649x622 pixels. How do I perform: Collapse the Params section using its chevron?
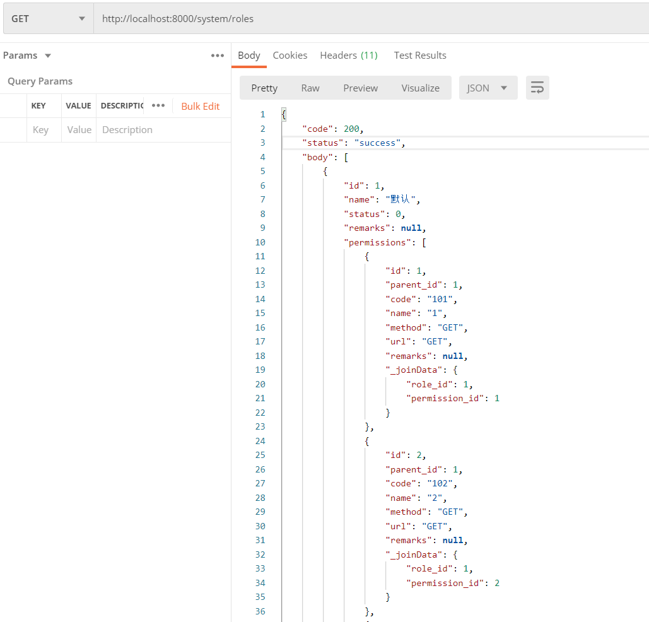tap(47, 56)
